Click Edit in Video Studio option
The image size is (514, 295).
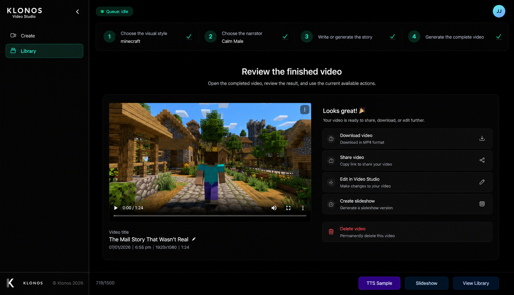[x=407, y=182]
